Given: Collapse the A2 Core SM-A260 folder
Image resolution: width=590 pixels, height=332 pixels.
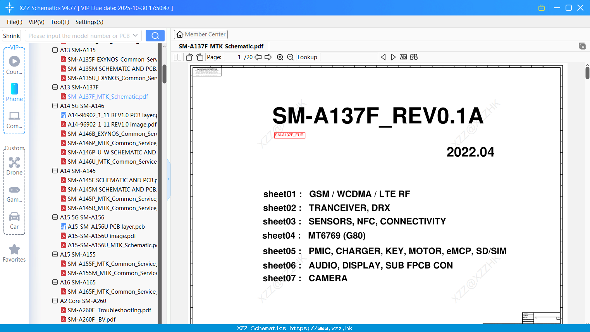Looking at the screenshot, I should click(55, 301).
